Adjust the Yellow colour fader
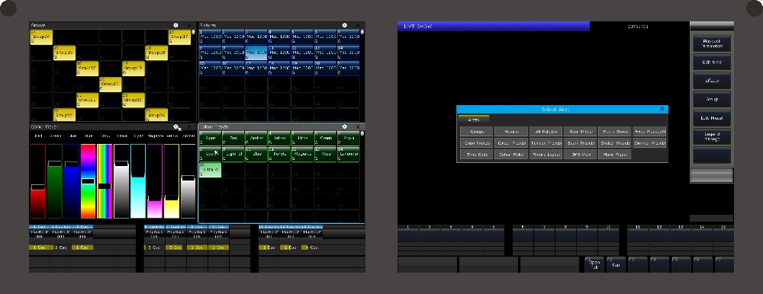Viewport: 763px width, 294px height. point(171,181)
